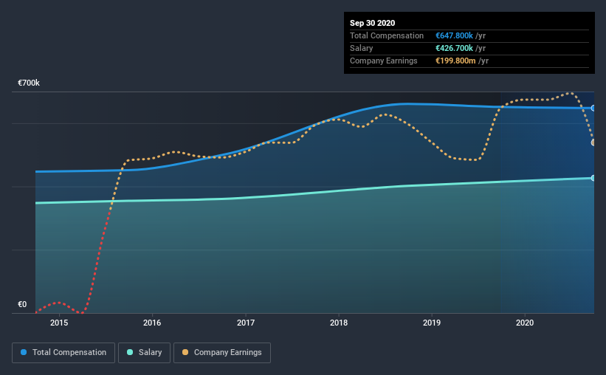Click the Total Compensation label in tooltip
Image resolution: width=606 pixels, height=375 pixels.
click(387, 35)
